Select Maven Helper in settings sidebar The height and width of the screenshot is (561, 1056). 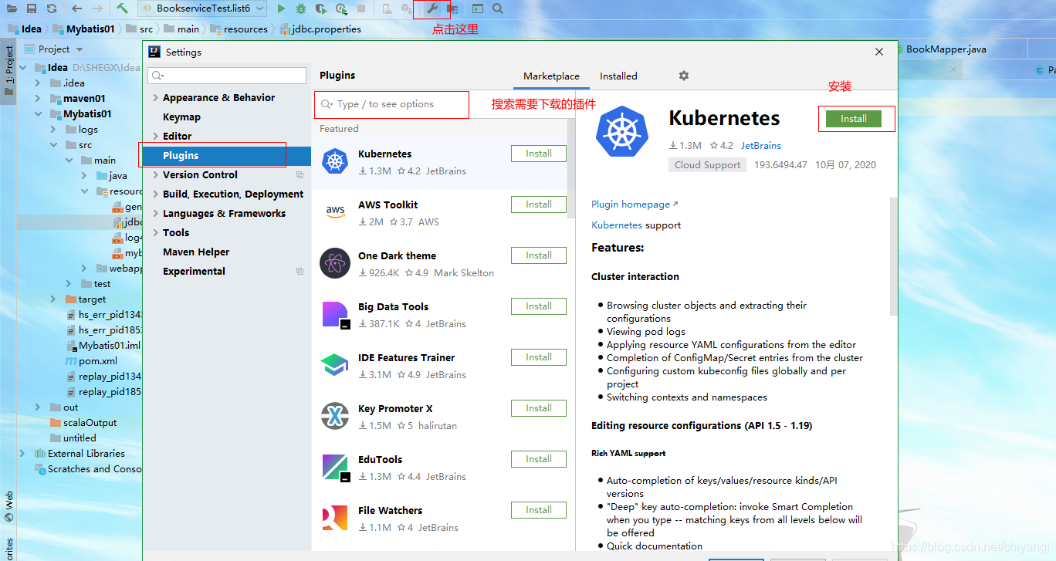tap(196, 252)
